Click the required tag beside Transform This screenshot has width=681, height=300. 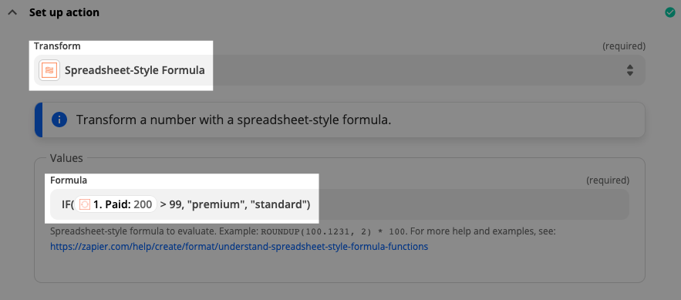tap(624, 46)
